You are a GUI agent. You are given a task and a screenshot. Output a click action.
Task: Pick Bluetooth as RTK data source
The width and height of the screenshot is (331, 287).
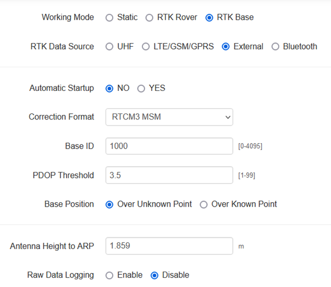tap(275, 47)
